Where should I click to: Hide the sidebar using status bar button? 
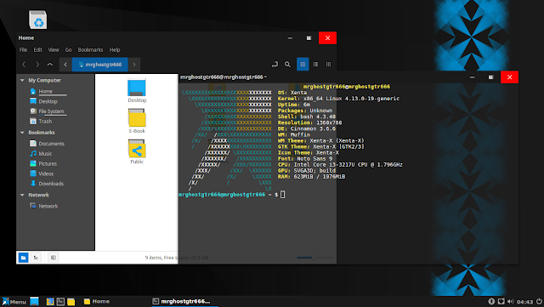(53, 258)
